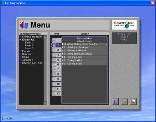The image size is (156, 122).
Task: Click the Rosetta Stone logo
Action: 124,25
